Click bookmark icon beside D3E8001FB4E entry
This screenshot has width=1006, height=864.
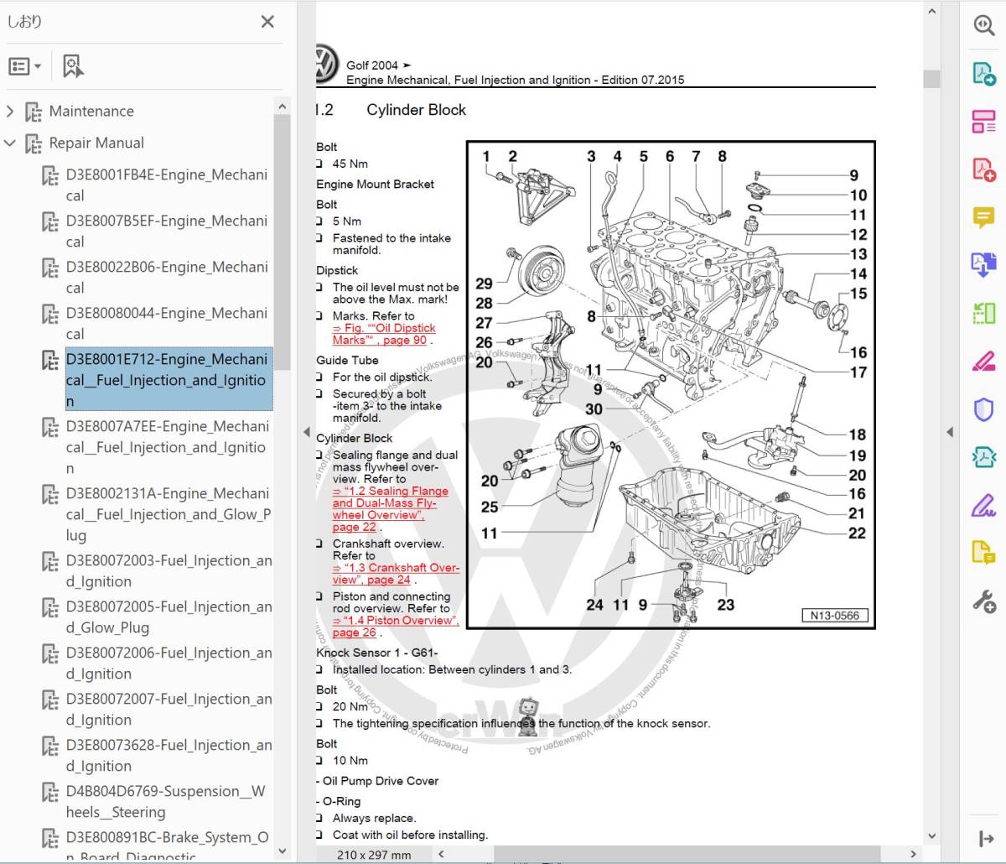coord(50,175)
